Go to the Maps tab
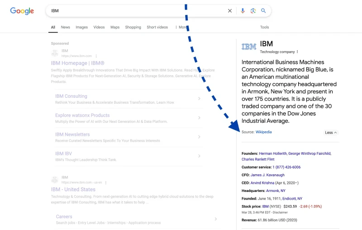362x230 pixels. 115,27
